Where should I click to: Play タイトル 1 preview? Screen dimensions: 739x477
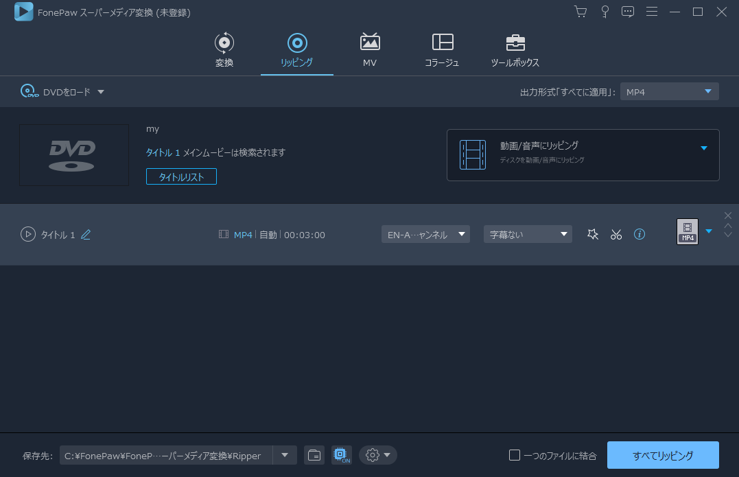[x=28, y=234]
